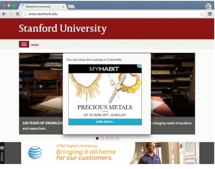Click the Stanford University tab
The image size is (215, 169).
click(x=43, y=6)
